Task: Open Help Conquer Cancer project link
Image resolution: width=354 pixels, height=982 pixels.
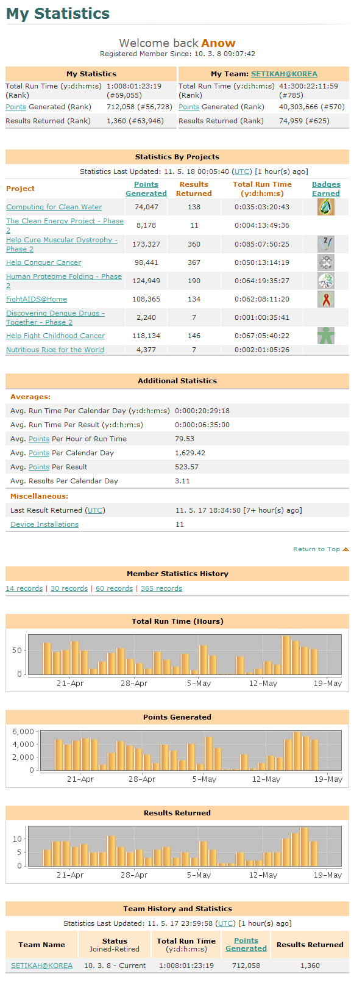Action: coord(43,262)
